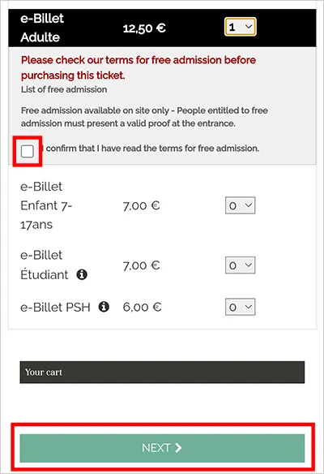Viewport: 324px width, 474px height.
Task: Click the chevron arrow on the NEXT button
Action: pyautogui.click(x=178, y=448)
